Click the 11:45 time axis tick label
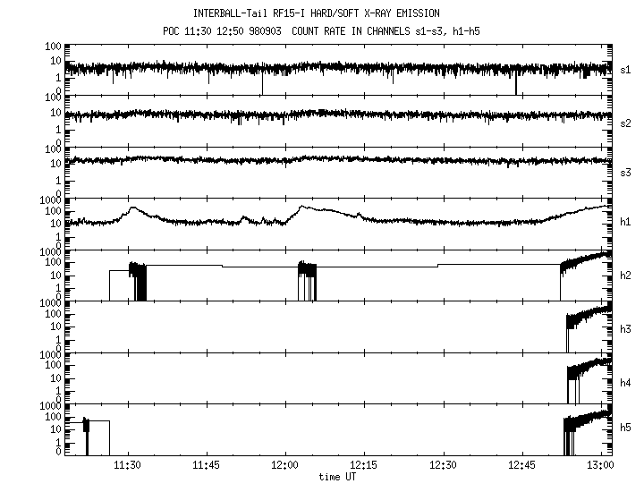The height and width of the screenshot is (492, 644). tap(207, 466)
